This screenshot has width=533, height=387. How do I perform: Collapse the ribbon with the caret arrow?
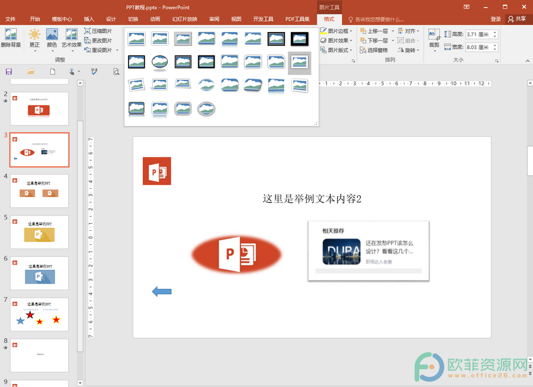[527, 61]
